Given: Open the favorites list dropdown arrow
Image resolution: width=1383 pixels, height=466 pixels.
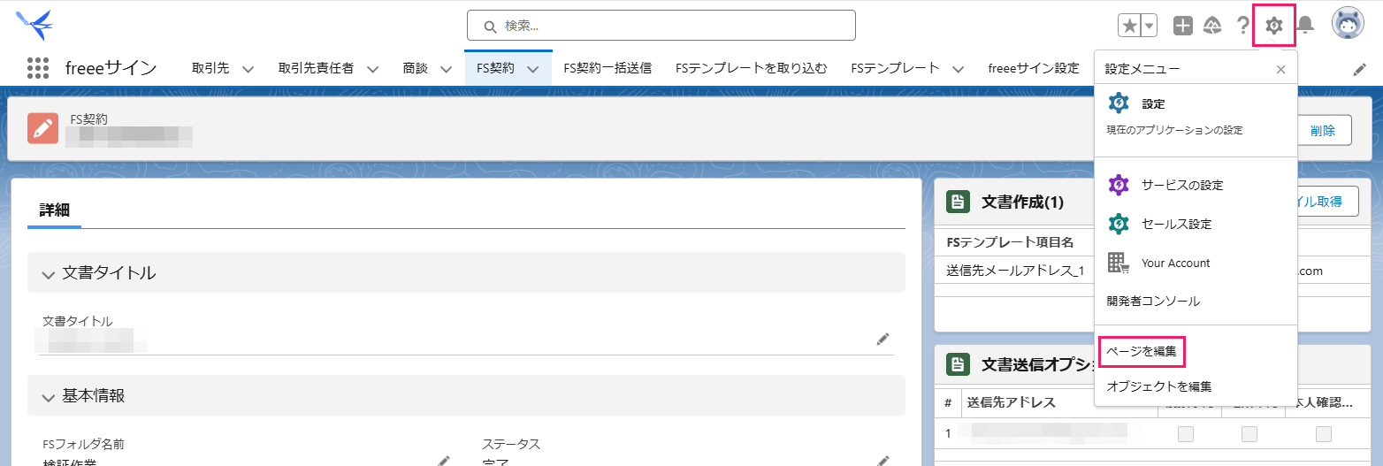Looking at the screenshot, I should click(1149, 26).
